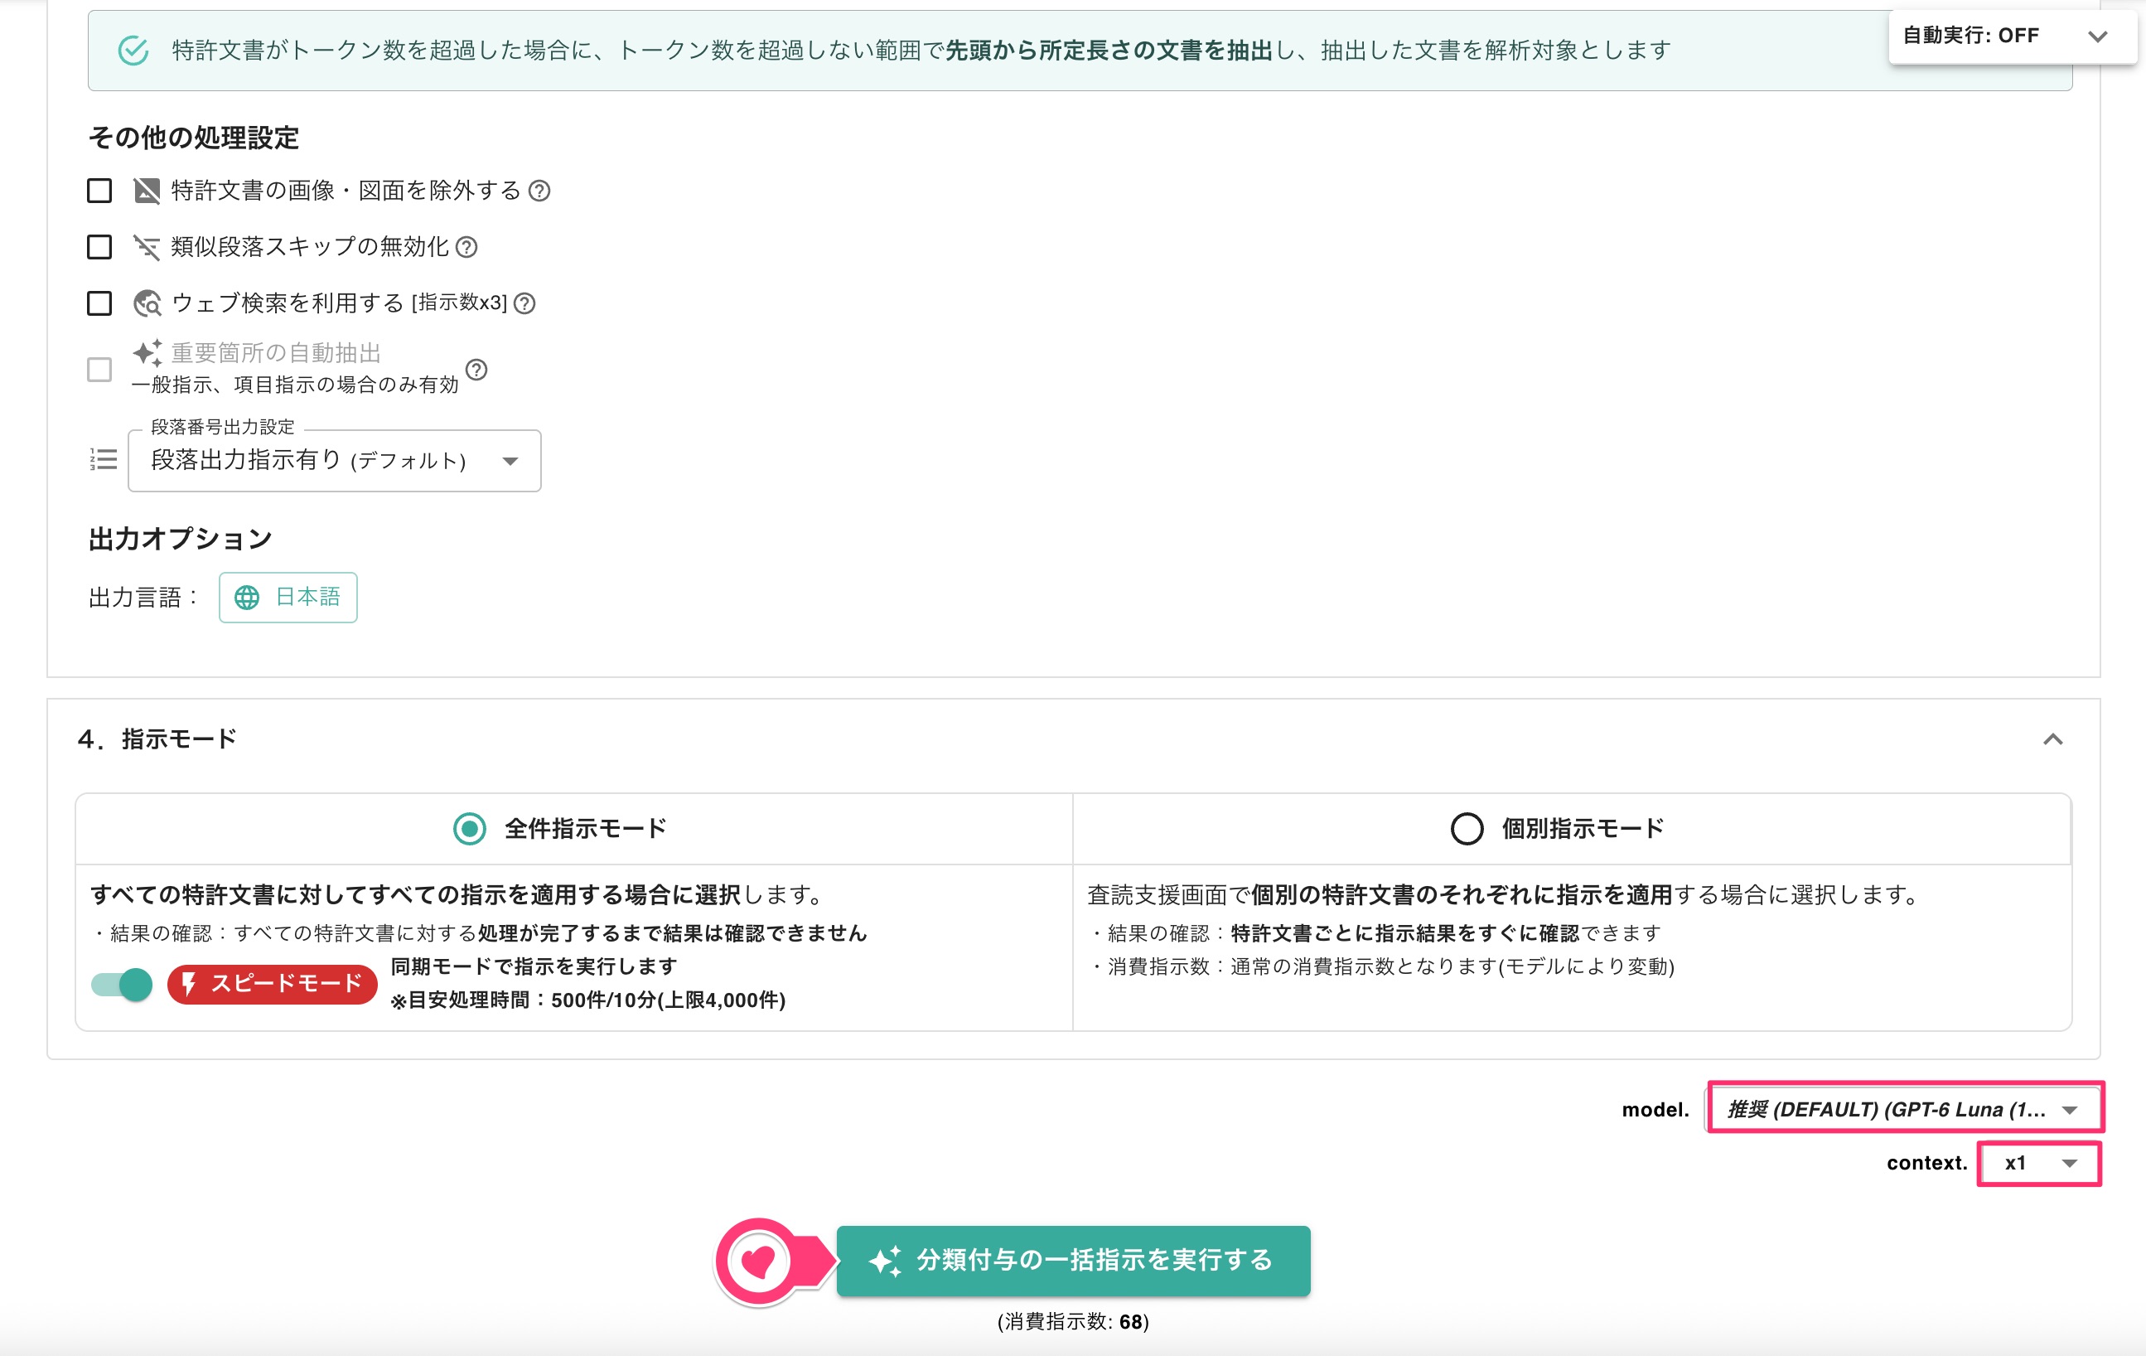The width and height of the screenshot is (2146, 1356).
Task: Click help icon beside 重要箇所の自動抽出
Action: click(476, 369)
